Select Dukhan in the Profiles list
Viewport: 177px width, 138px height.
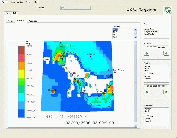pos(148,66)
